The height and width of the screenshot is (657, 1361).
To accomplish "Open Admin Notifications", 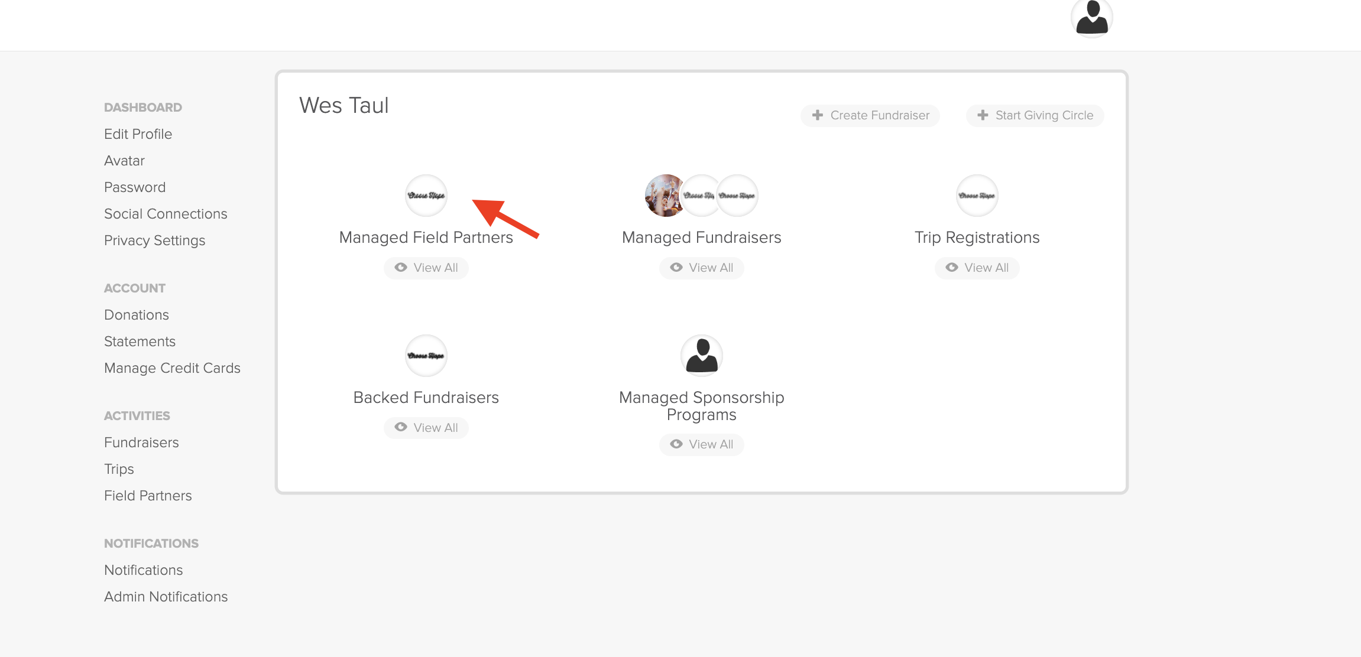I will click(x=166, y=597).
